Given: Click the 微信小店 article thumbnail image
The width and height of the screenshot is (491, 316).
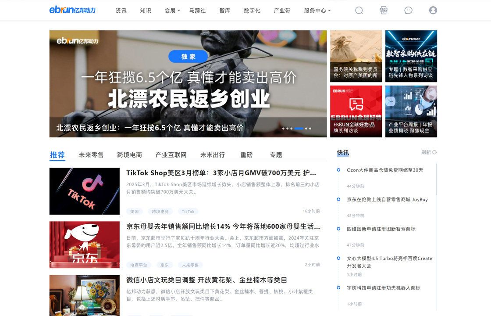Looking at the screenshot, I should [85, 295].
